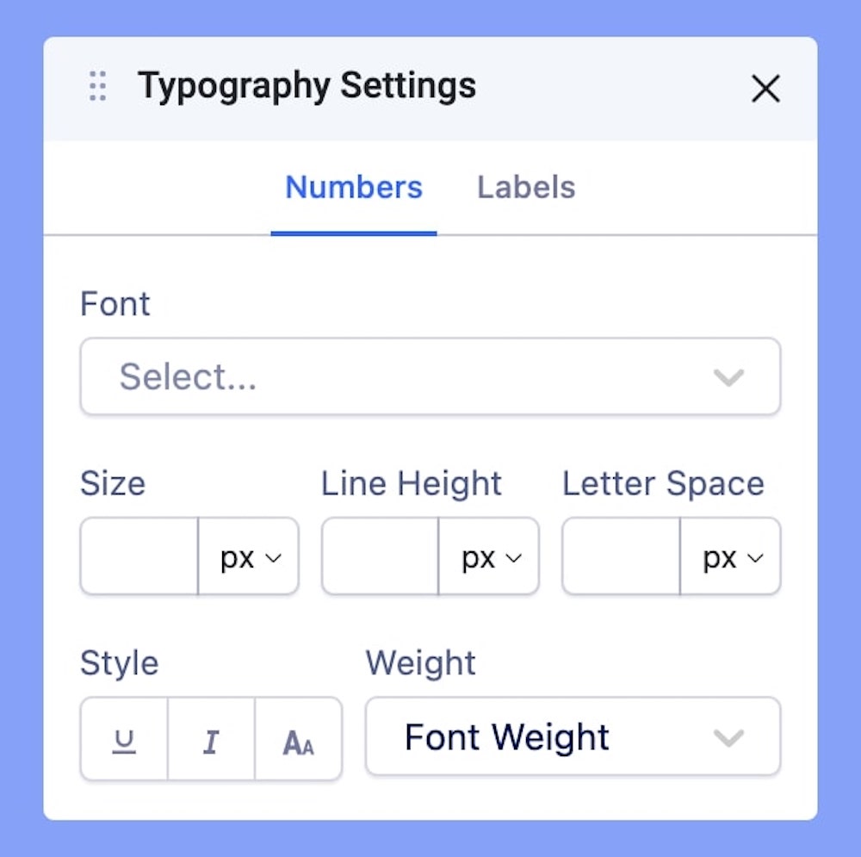Viewport: 861px width, 857px height.
Task: Click the chevron arrow in Font selector
Action: [728, 376]
